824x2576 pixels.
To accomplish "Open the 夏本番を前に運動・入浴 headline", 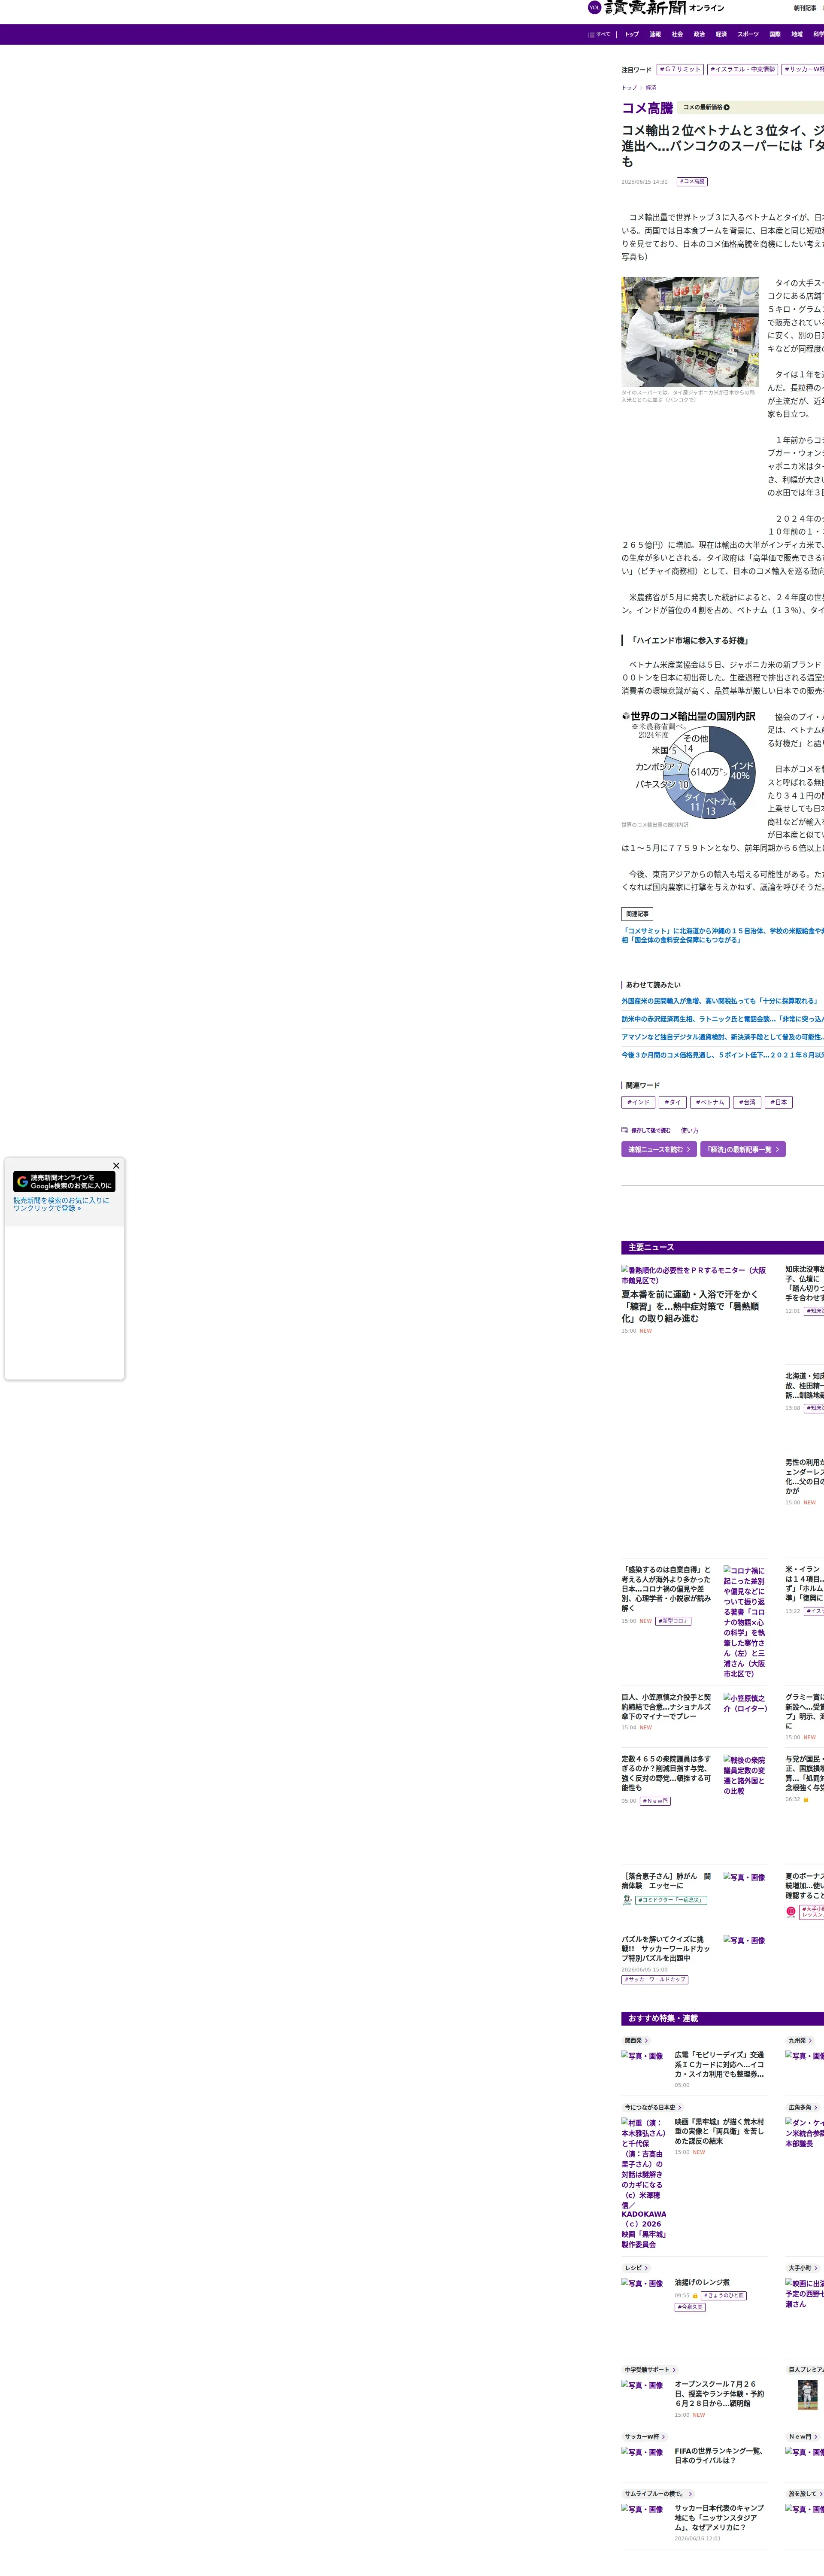I will tap(690, 1306).
